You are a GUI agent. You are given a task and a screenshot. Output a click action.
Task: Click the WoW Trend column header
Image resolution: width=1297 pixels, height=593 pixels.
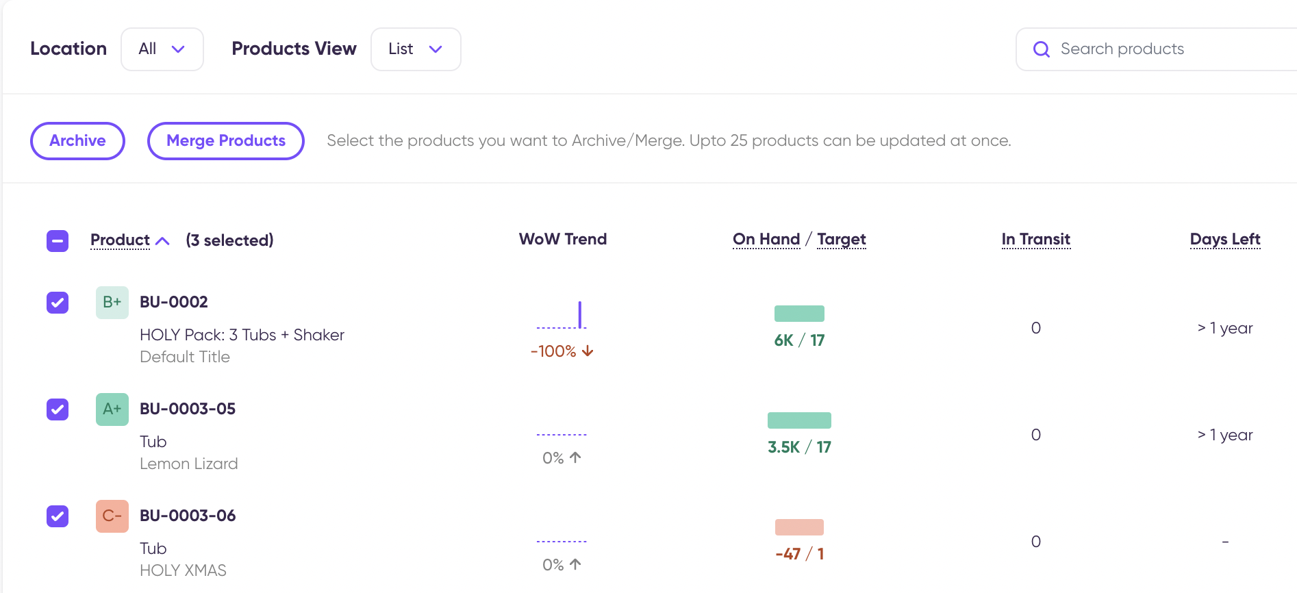click(x=563, y=239)
